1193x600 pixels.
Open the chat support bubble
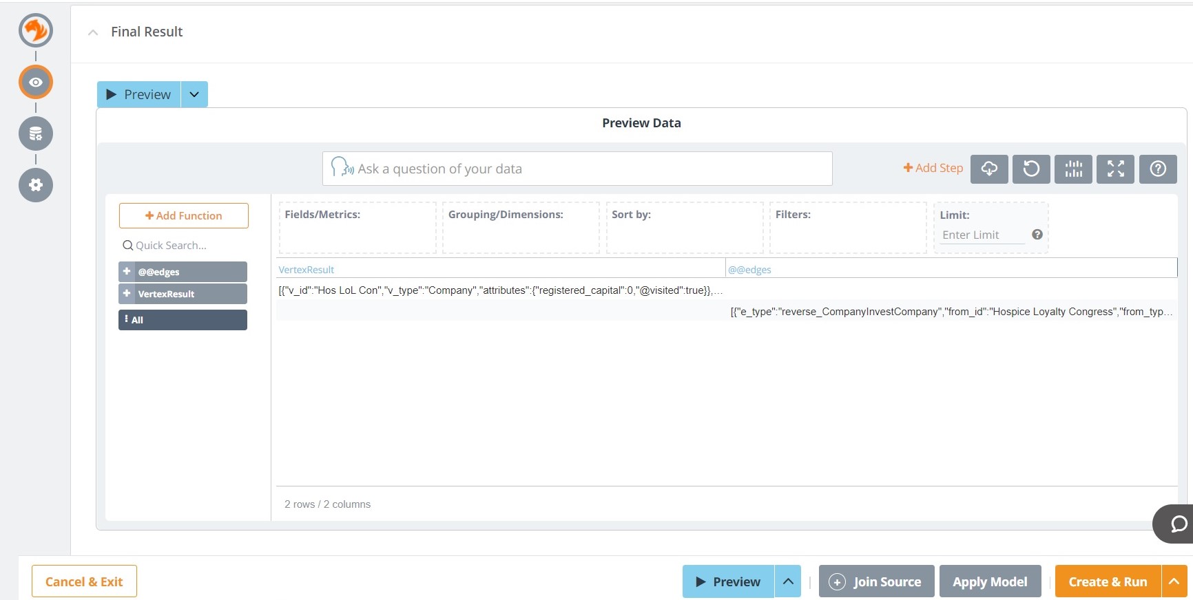click(1177, 524)
